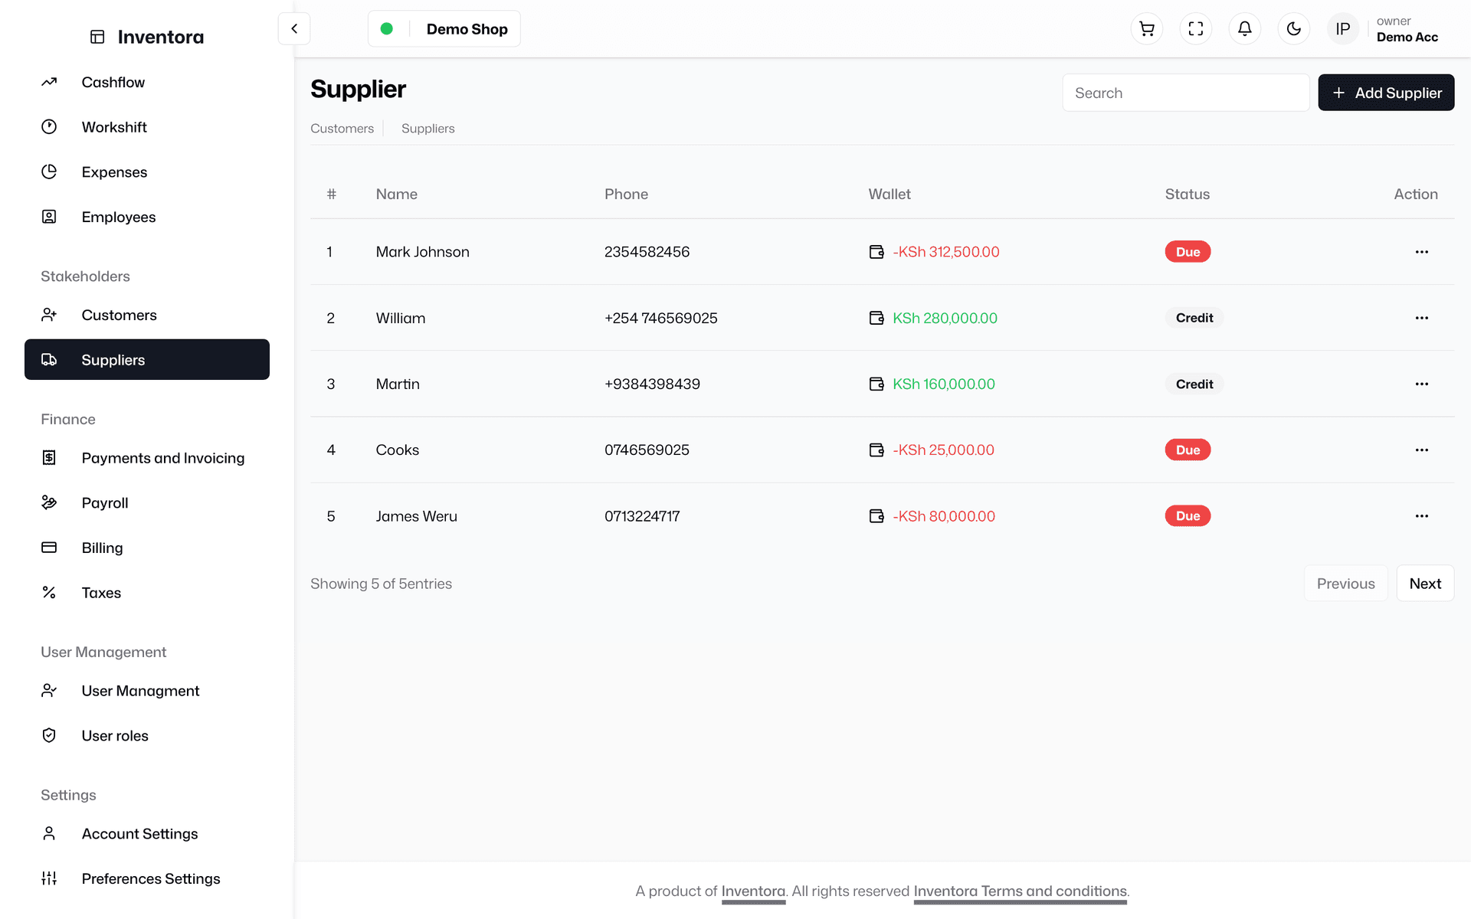This screenshot has width=1471, height=919.
Task: Click the Payroll icon in sidebar
Action: 49,502
